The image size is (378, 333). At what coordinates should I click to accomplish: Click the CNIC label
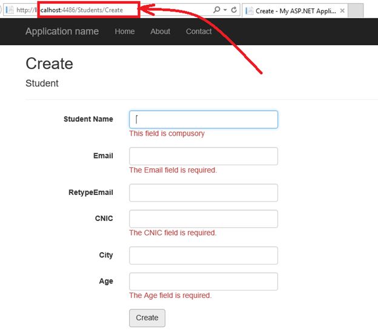pos(104,219)
